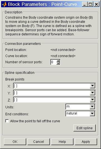
Task: Open the Y break points dropdown arrow
Action: click(92, 93)
